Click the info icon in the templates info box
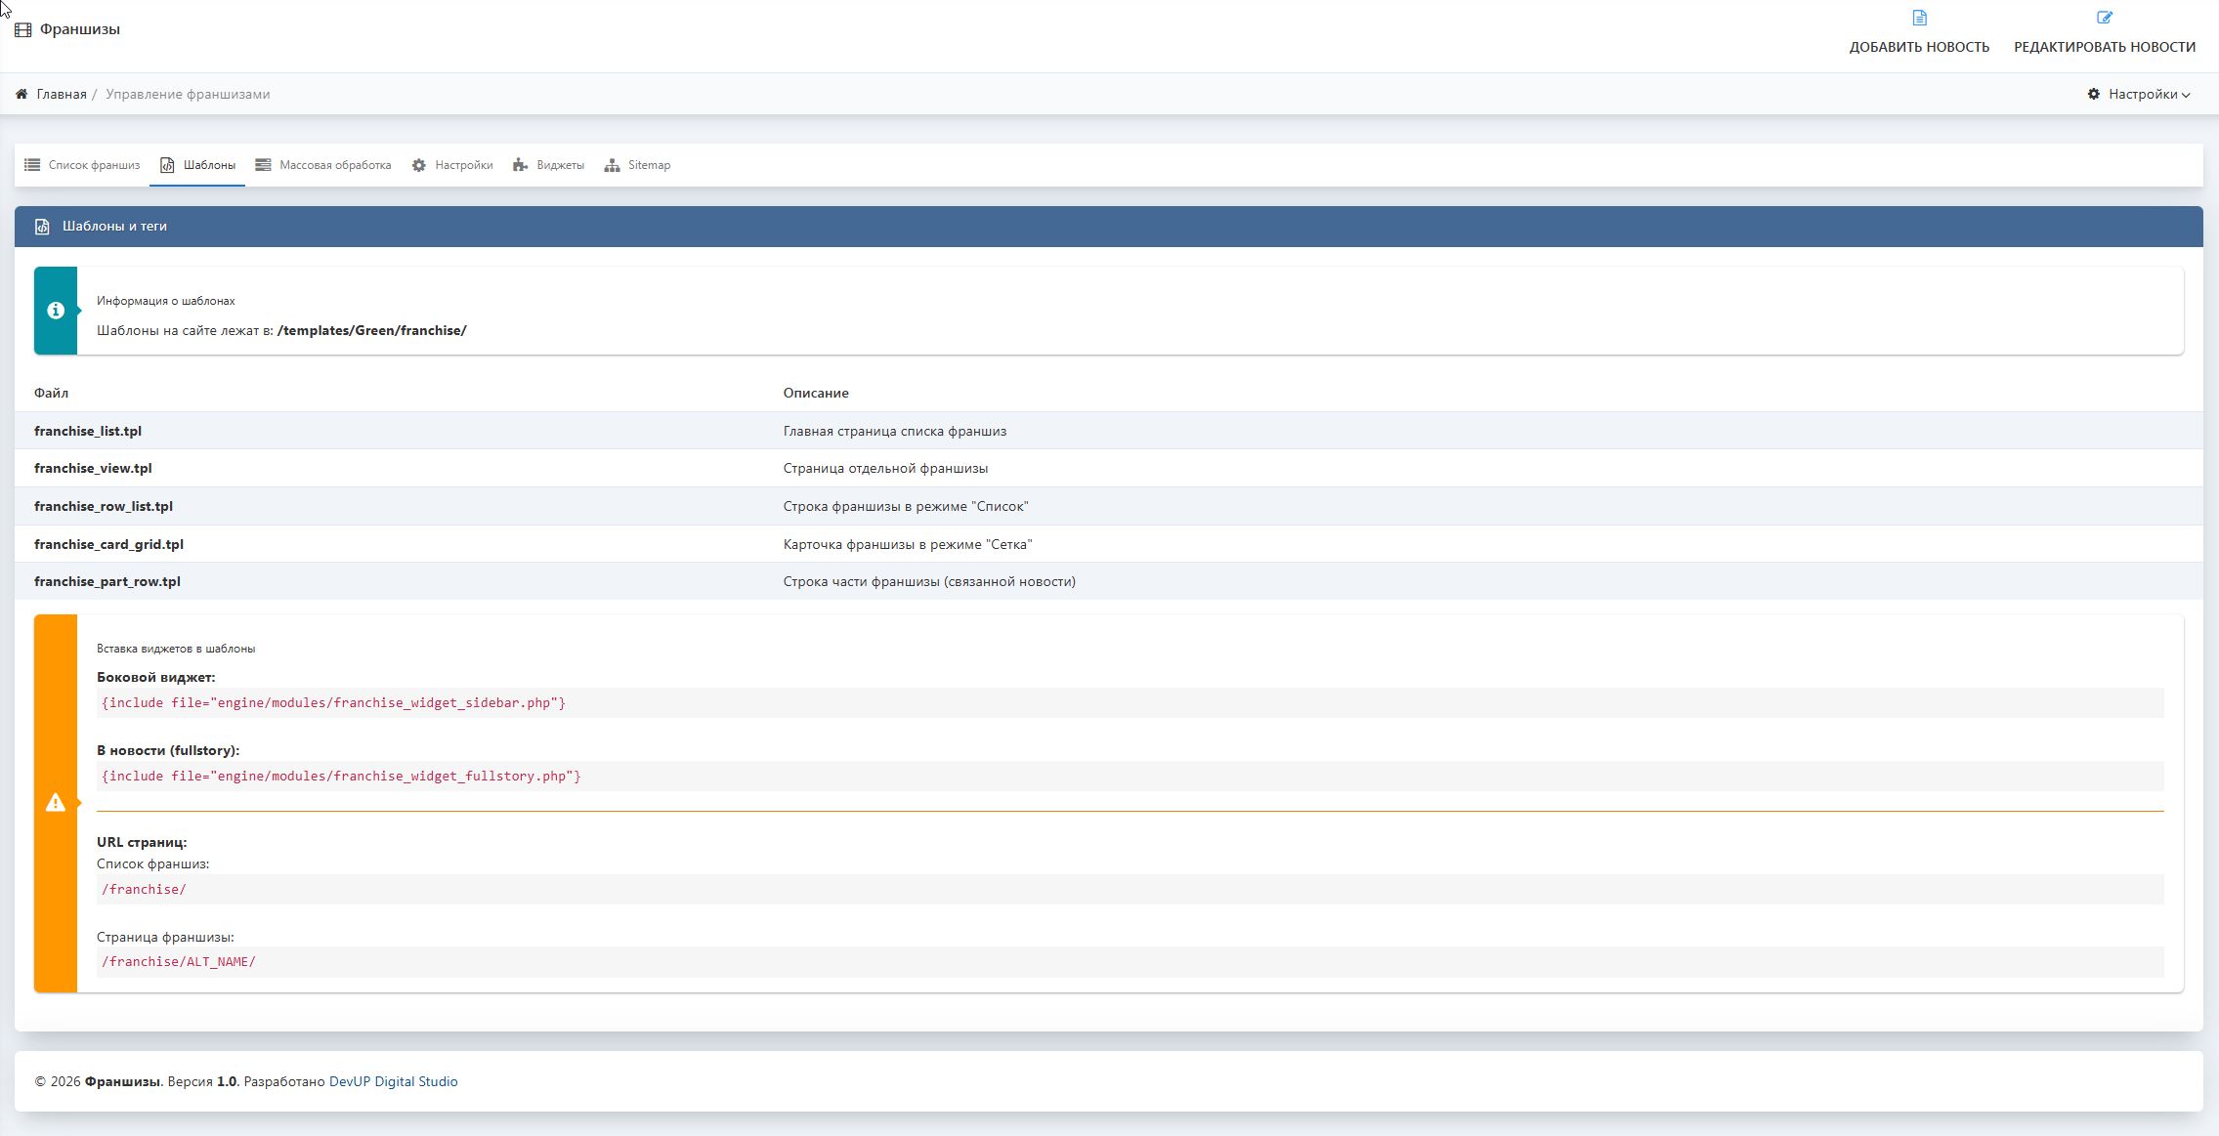The image size is (2219, 1136). [x=56, y=311]
